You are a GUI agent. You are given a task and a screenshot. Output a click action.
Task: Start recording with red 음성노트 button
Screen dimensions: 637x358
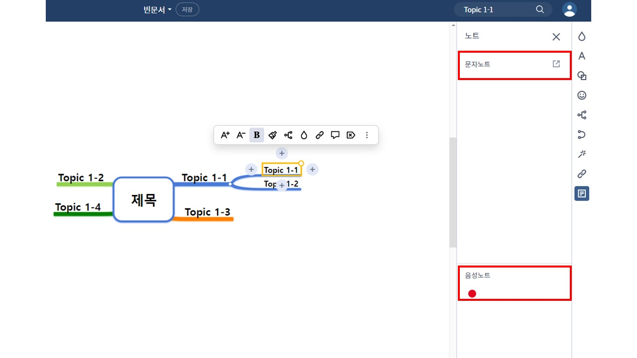(472, 293)
